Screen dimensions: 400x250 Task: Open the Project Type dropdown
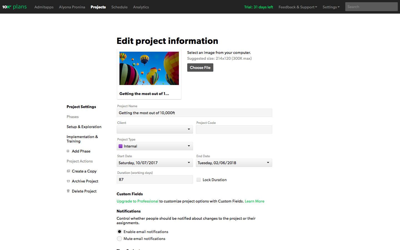pos(155,146)
